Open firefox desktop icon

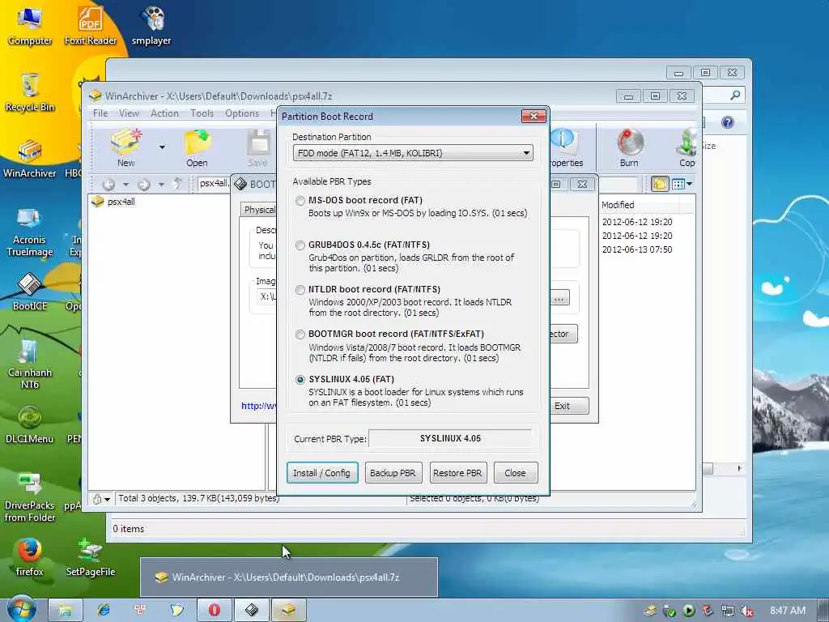(x=30, y=557)
